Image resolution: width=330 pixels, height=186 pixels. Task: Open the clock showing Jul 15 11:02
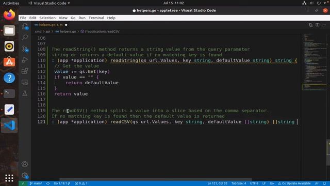coord(173,3)
